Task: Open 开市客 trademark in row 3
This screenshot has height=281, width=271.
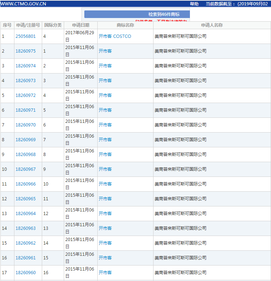Action: coord(105,66)
